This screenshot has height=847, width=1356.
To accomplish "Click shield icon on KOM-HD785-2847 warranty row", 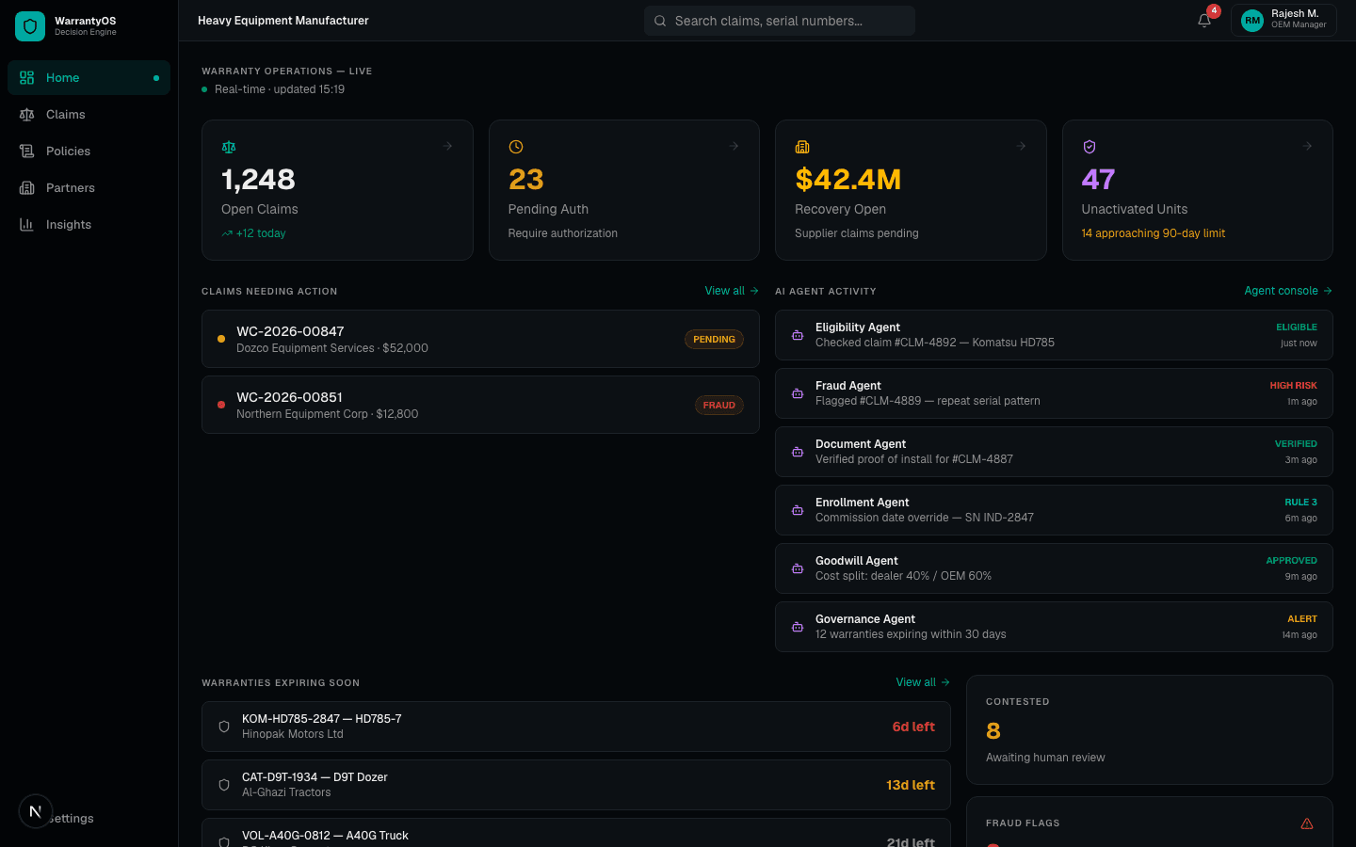I will 224,727.
